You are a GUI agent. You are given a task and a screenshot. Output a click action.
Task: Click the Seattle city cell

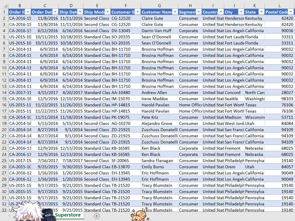tap(234, 99)
